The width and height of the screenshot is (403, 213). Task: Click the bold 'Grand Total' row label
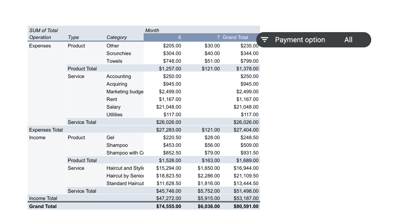point(43,206)
